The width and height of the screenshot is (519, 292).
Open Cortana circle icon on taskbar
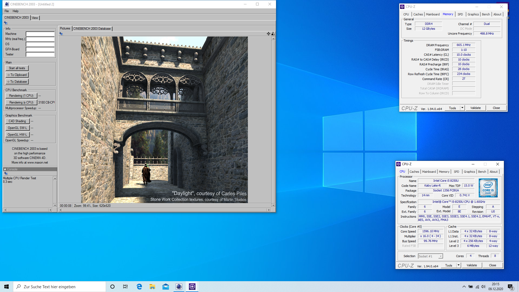pyautogui.click(x=112, y=287)
